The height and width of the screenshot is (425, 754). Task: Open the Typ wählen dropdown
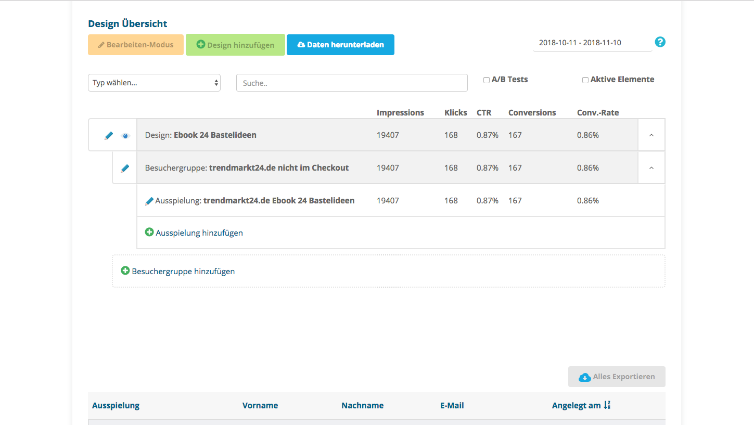155,83
